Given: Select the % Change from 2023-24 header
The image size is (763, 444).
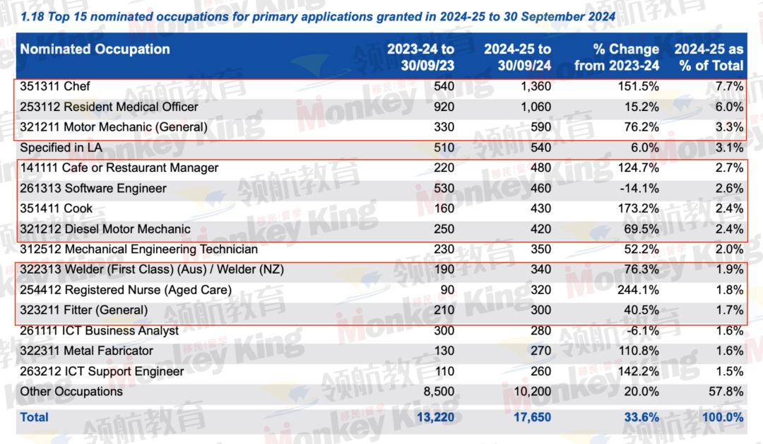Looking at the screenshot, I should click(x=616, y=57).
